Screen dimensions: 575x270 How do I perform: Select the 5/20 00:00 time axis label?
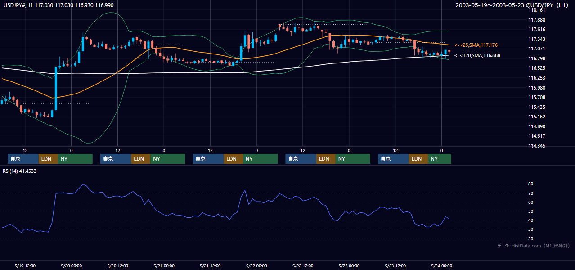(71, 265)
